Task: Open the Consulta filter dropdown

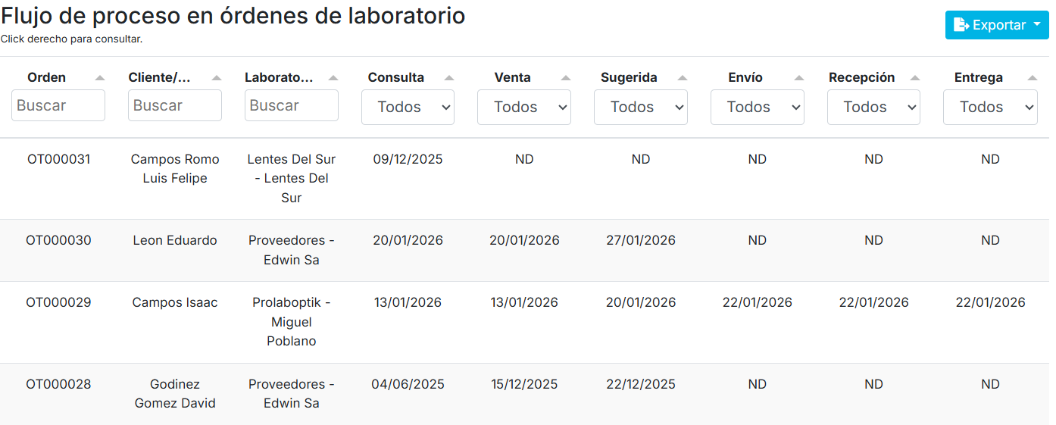Action: (x=408, y=107)
